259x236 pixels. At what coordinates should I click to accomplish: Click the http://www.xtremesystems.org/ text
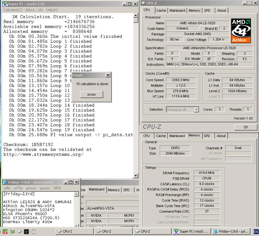[x=43, y=154]
